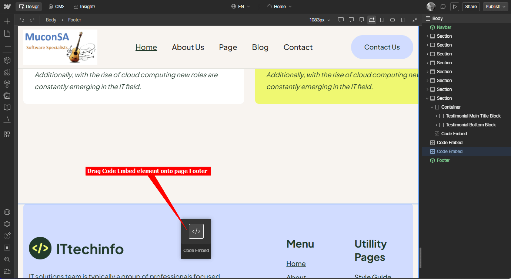
Task: Select Body row in the Navigator
Action: [x=467, y=18]
